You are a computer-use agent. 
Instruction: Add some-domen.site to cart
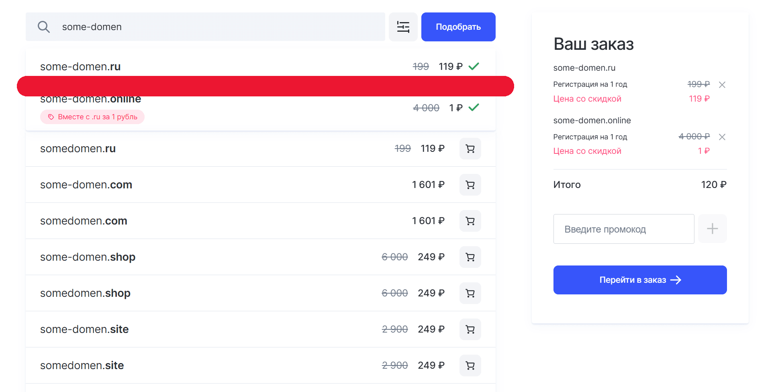click(470, 329)
